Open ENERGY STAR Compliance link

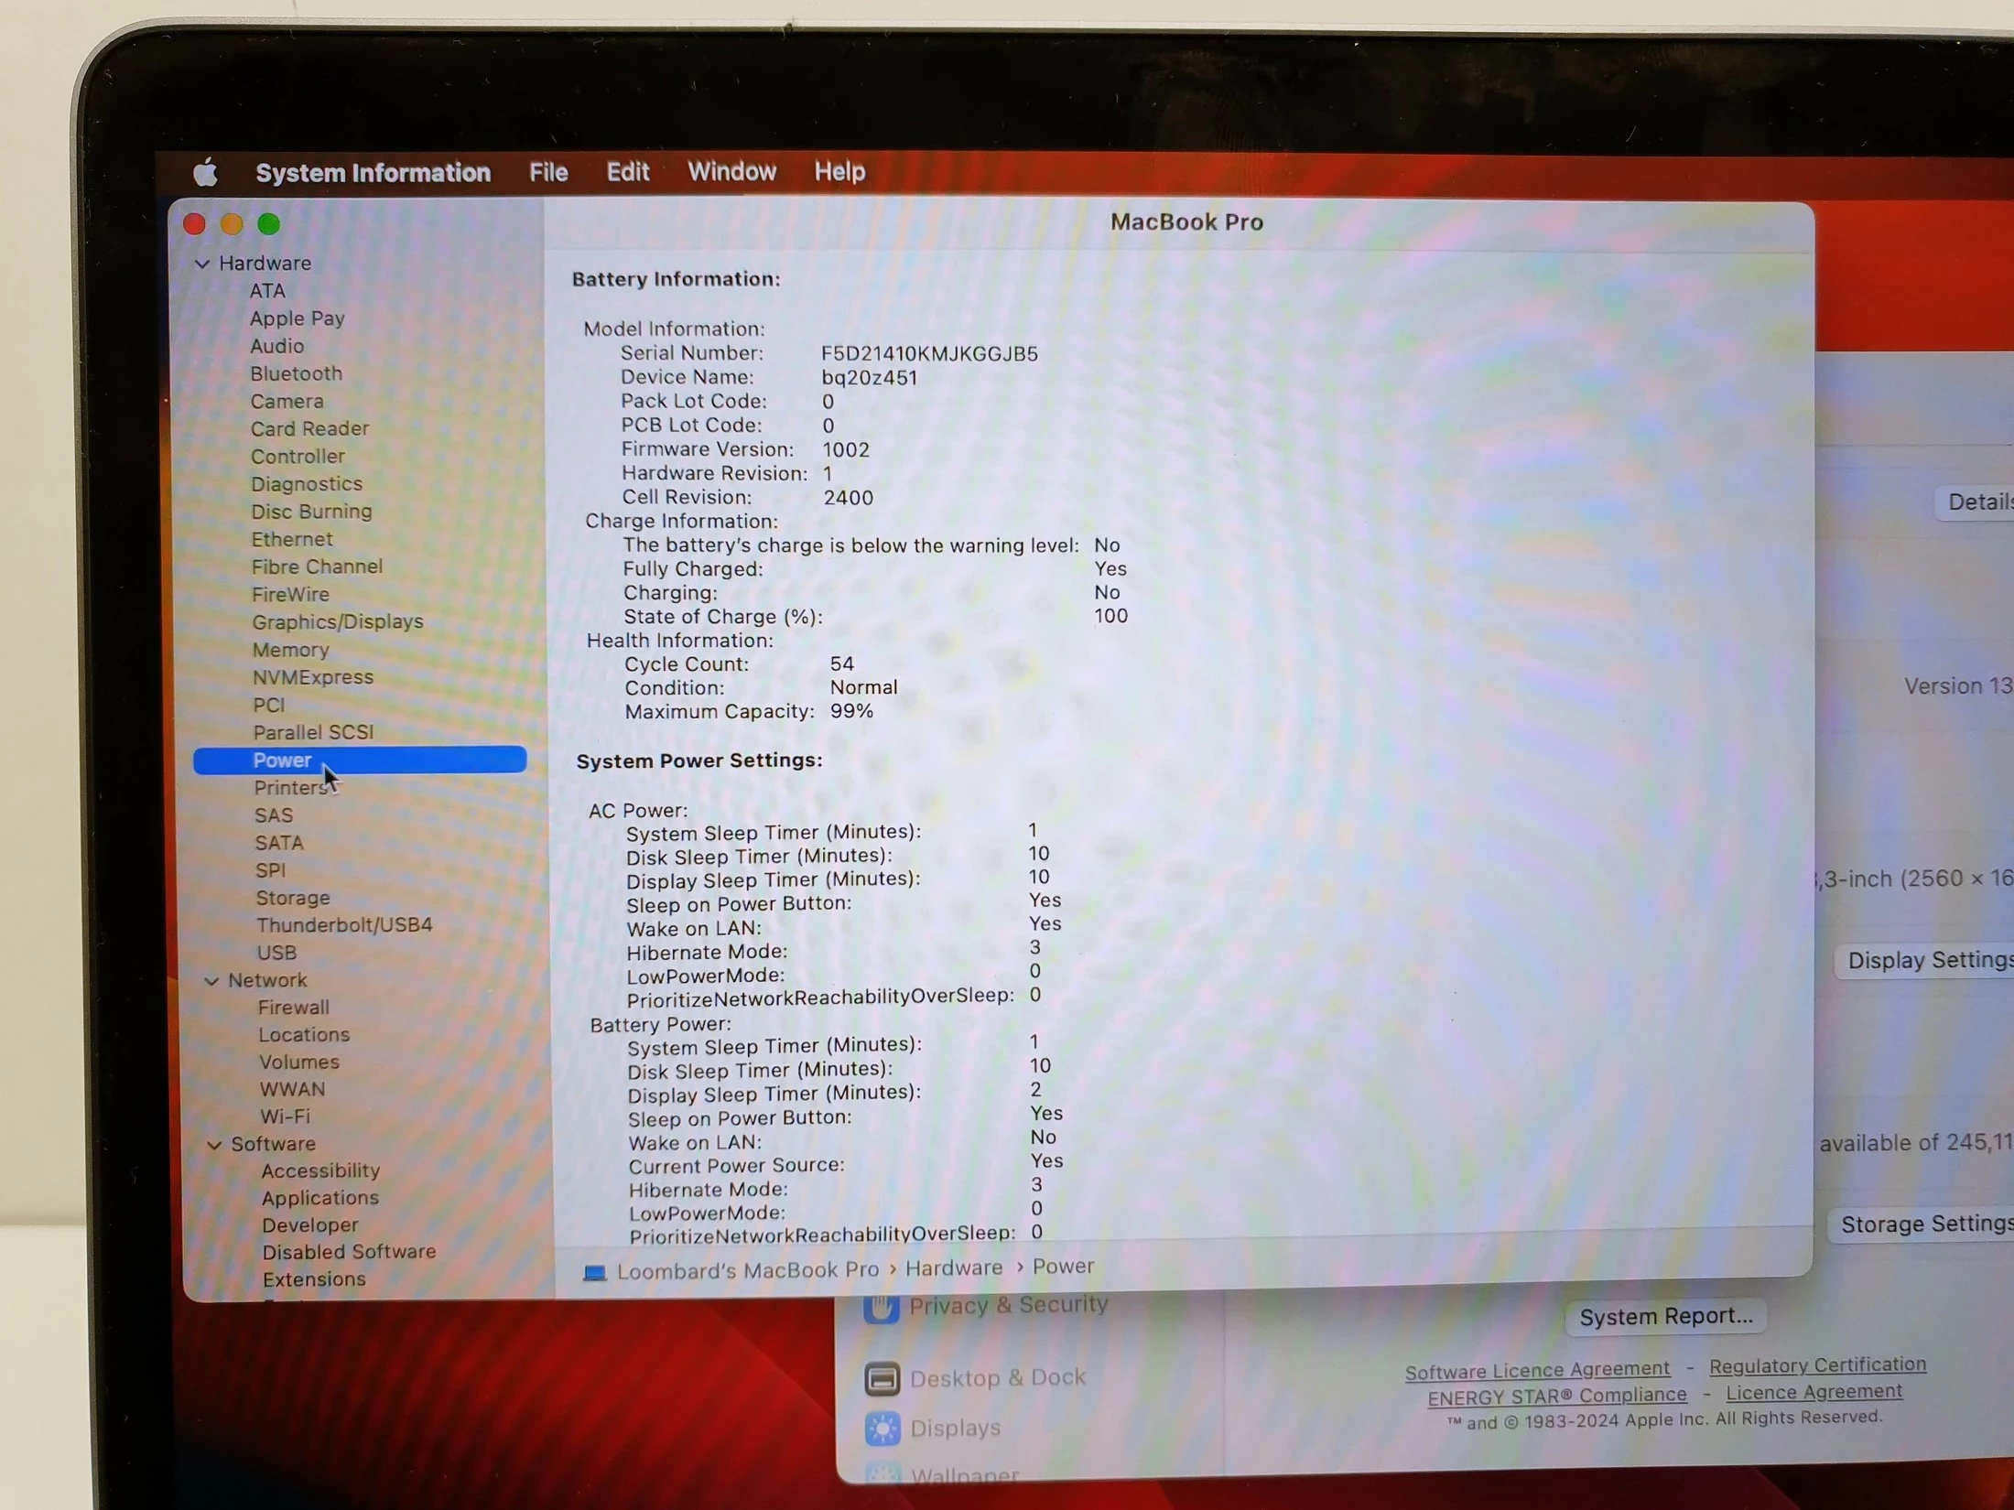tap(1557, 1397)
